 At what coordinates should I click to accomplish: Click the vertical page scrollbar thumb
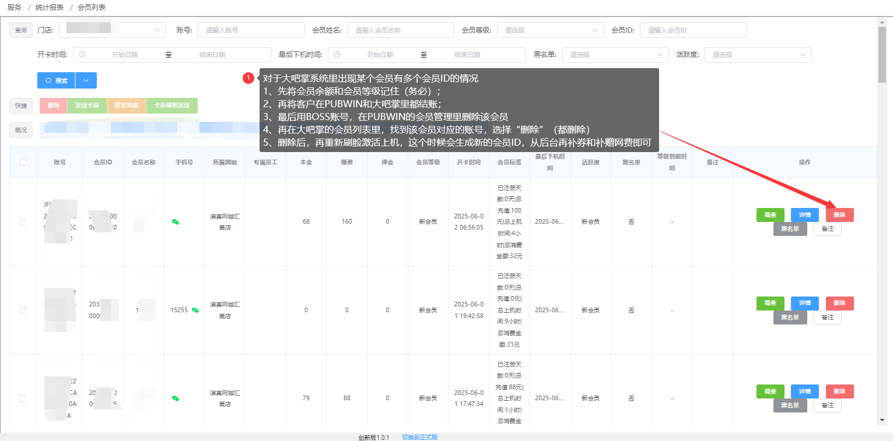(881, 54)
